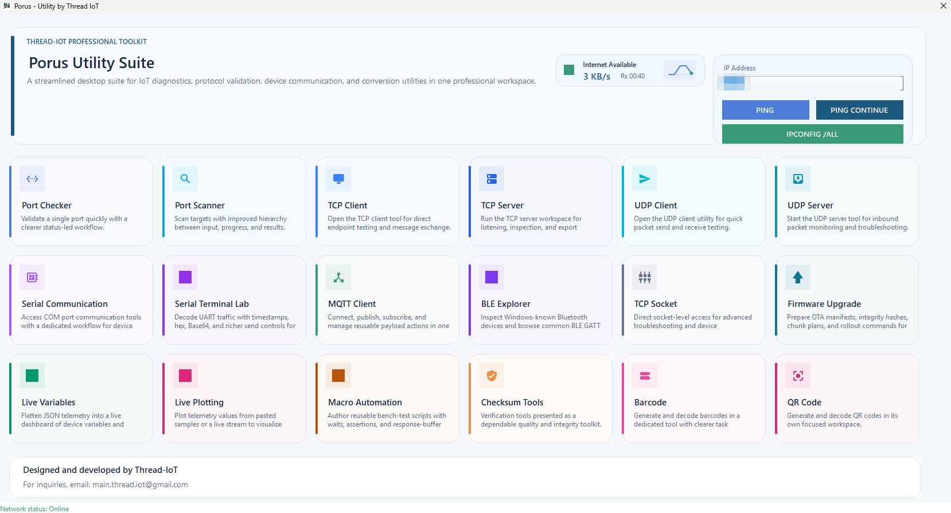The image size is (951, 513).
Task: Click the Macro Automation orange icon
Action: pyautogui.click(x=338, y=376)
